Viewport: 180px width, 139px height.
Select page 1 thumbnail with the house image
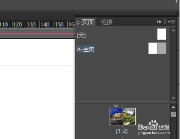pyautogui.click(x=116, y=117)
